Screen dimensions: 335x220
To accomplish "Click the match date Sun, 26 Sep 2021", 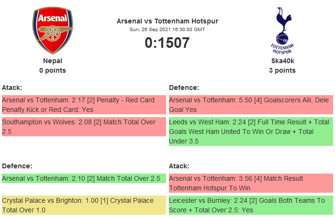I will pos(167,29).
